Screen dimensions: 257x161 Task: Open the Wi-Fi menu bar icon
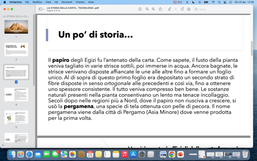[x=213, y=2]
